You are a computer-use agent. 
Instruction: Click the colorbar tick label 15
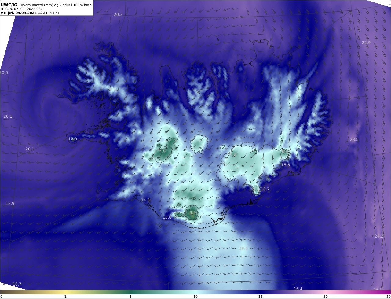coord(261,297)
